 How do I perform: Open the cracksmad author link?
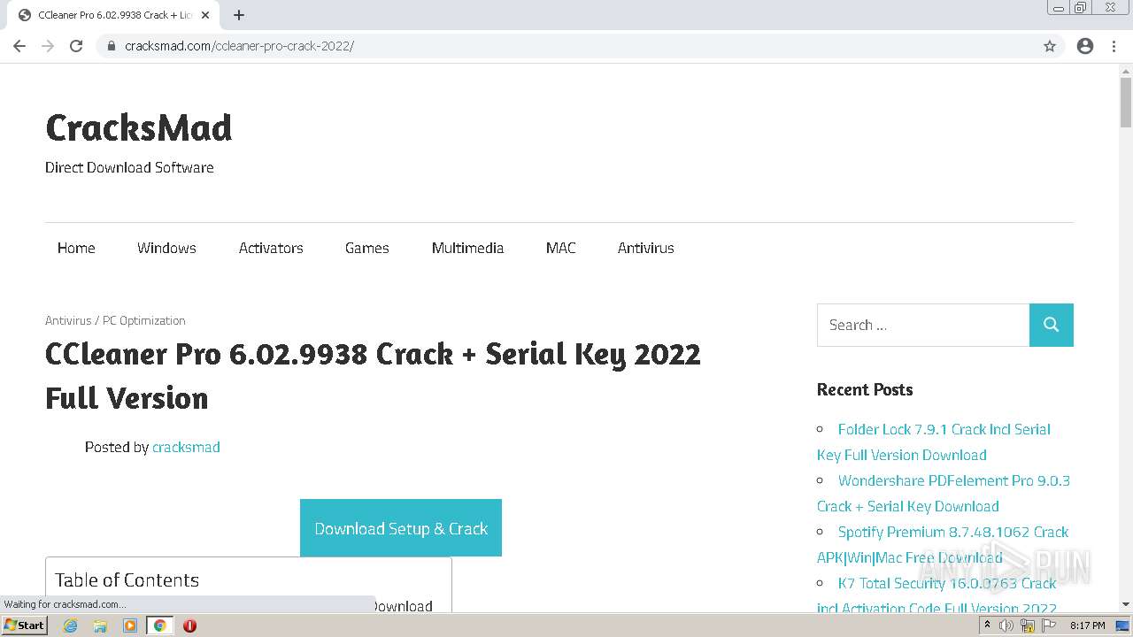tap(186, 447)
